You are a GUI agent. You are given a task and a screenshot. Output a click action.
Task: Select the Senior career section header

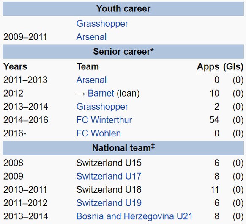coord(123,52)
